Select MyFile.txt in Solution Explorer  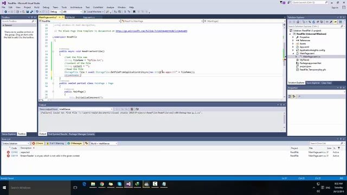(305, 60)
